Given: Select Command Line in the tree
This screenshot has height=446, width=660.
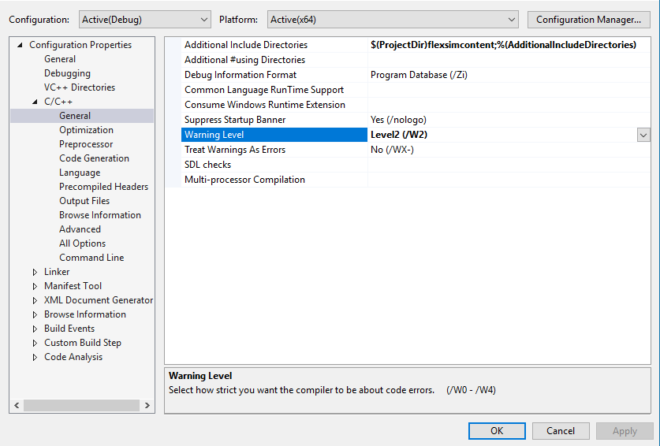Looking at the screenshot, I should [91, 258].
